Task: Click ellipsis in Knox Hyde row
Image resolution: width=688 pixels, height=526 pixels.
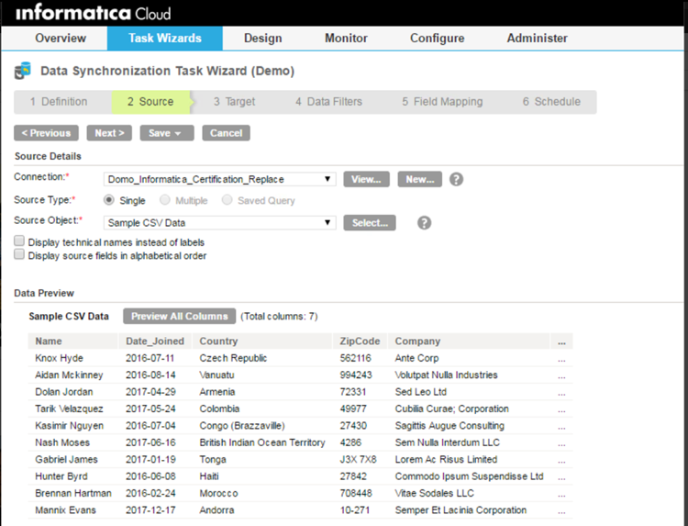Action: (x=561, y=359)
